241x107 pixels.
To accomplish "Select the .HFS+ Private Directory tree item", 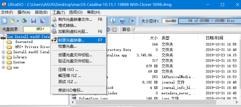I will pos(31,47).
